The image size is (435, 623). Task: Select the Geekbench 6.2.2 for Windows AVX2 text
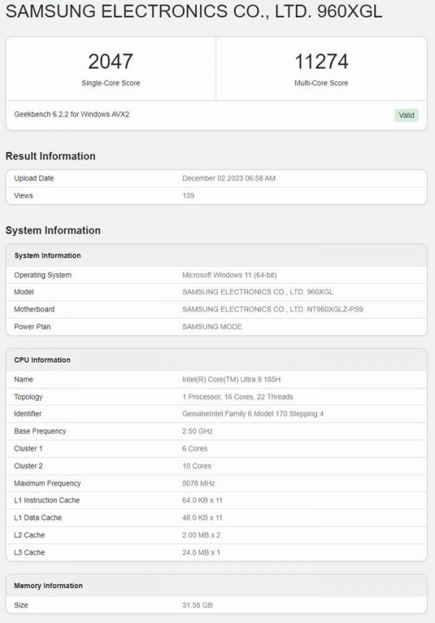coord(72,115)
